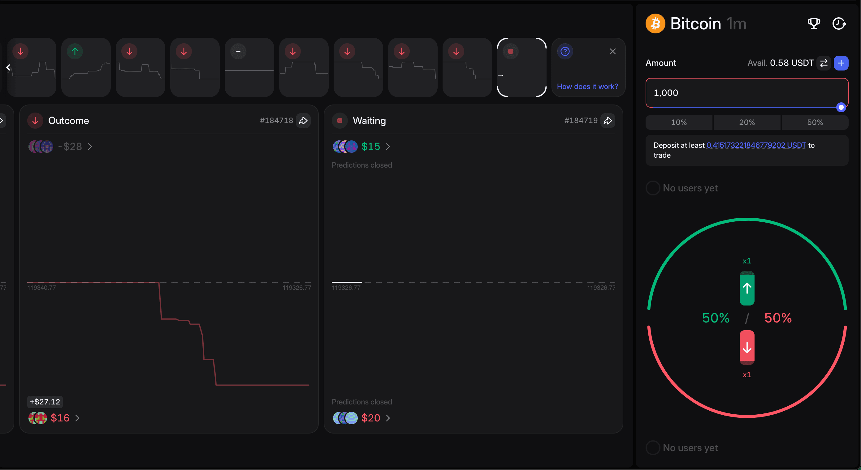Screen dimensions: 861x470
Task: Click the question mark help icon
Action: (x=565, y=51)
